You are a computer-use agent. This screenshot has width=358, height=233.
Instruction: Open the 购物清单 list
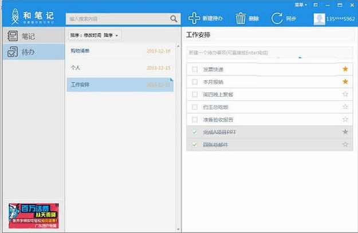point(119,51)
